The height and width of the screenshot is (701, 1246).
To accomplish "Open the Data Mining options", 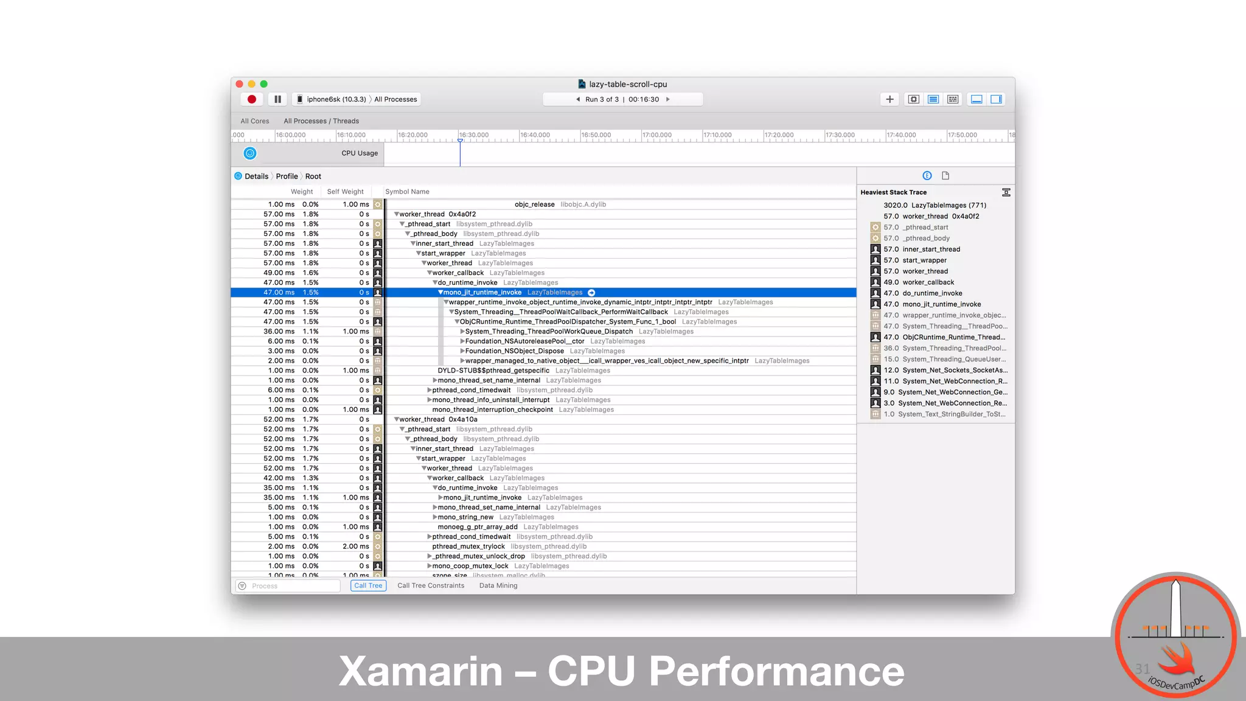I will pyautogui.click(x=498, y=586).
